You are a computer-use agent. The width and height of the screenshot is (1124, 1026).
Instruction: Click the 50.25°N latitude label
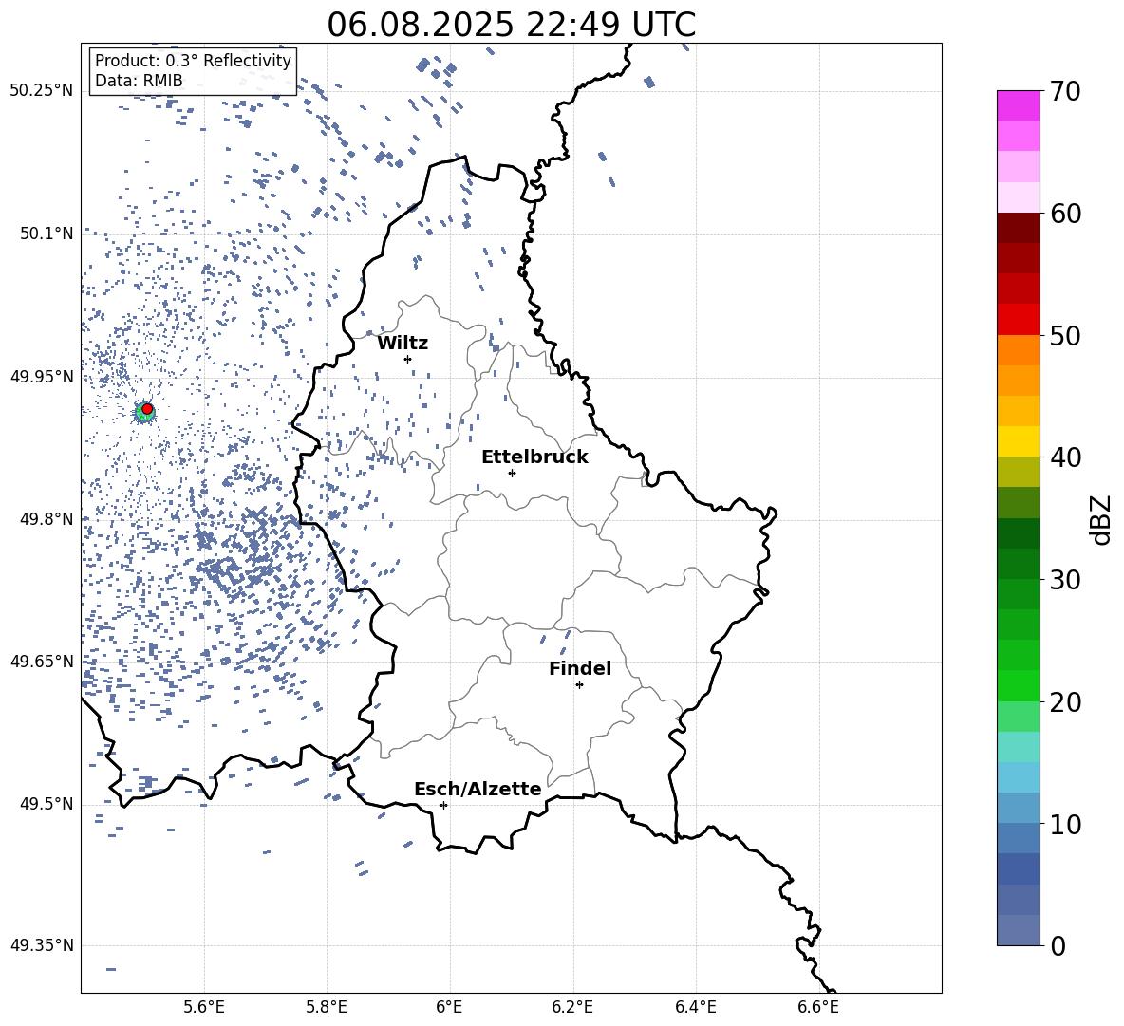click(x=42, y=91)
